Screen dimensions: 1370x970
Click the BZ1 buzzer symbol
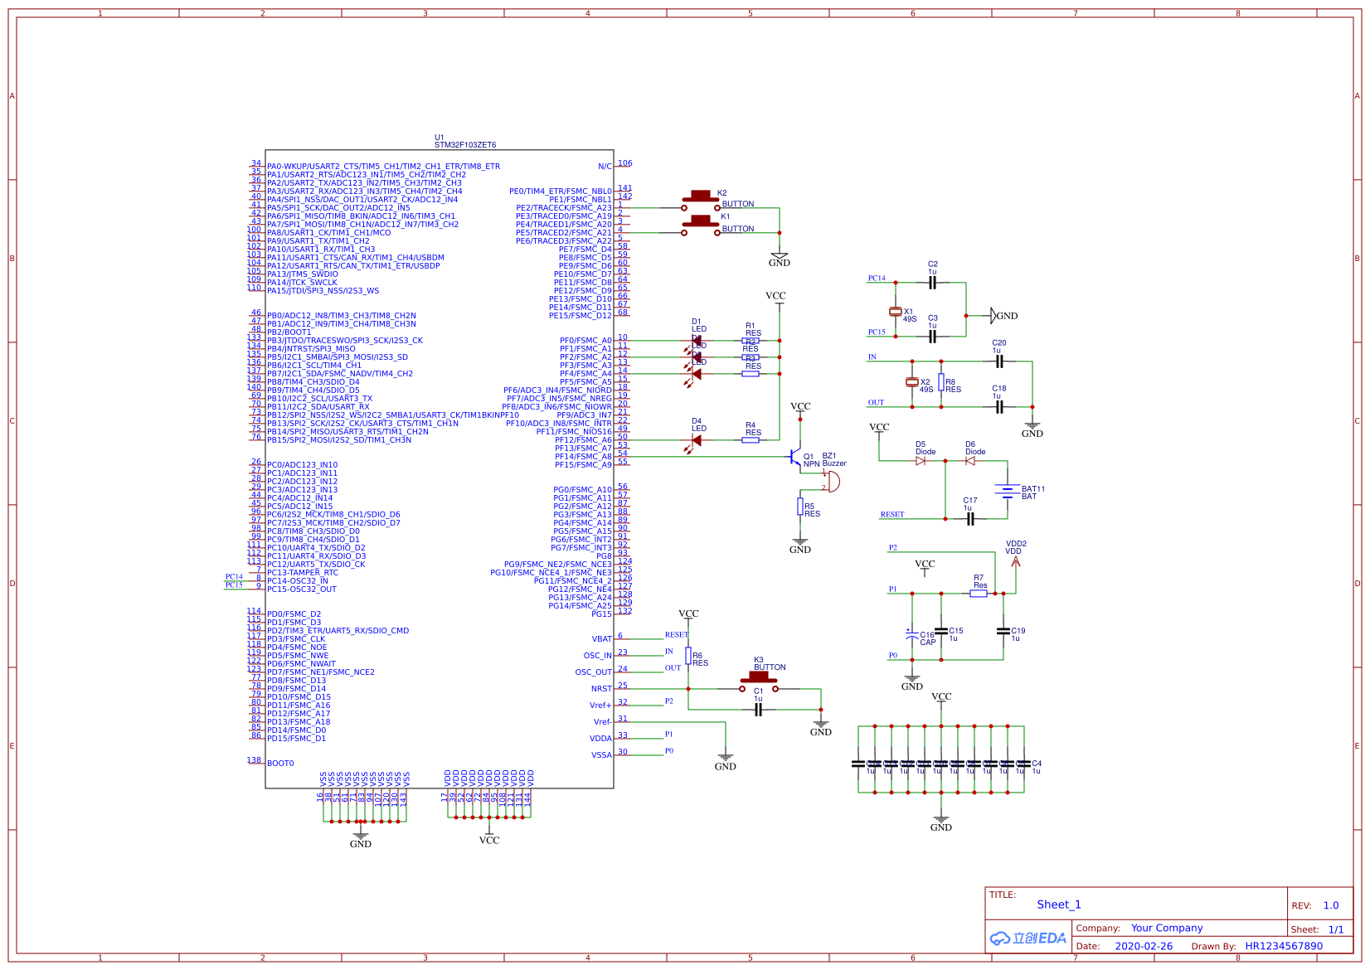pyautogui.click(x=831, y=481)
